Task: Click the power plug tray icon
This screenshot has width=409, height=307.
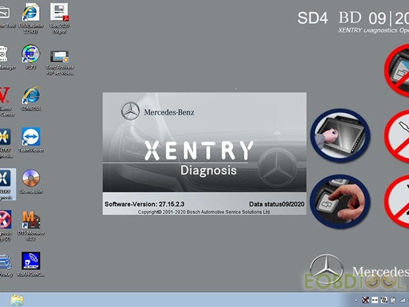Action: [393, 300]
